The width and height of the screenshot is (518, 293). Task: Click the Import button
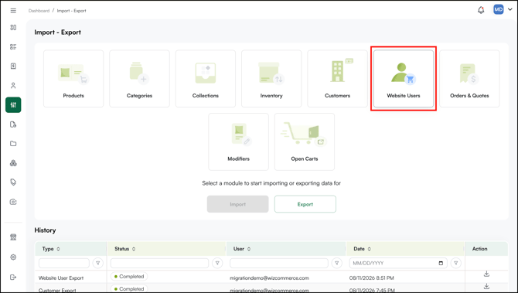click(238, 204)
